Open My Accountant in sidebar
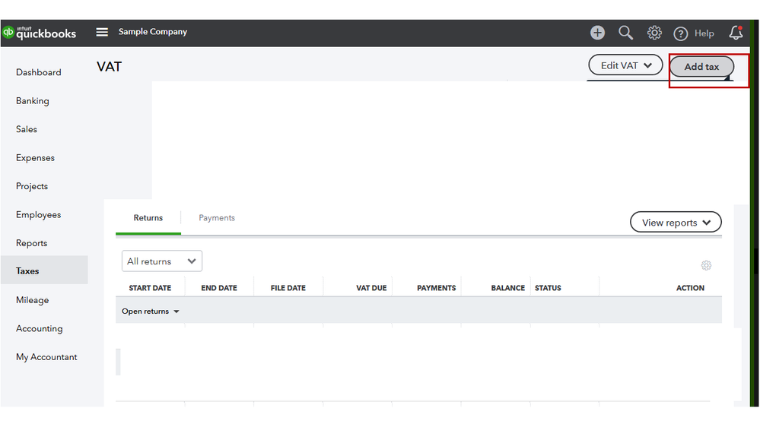Screen dimensions: 760x427 46,357
